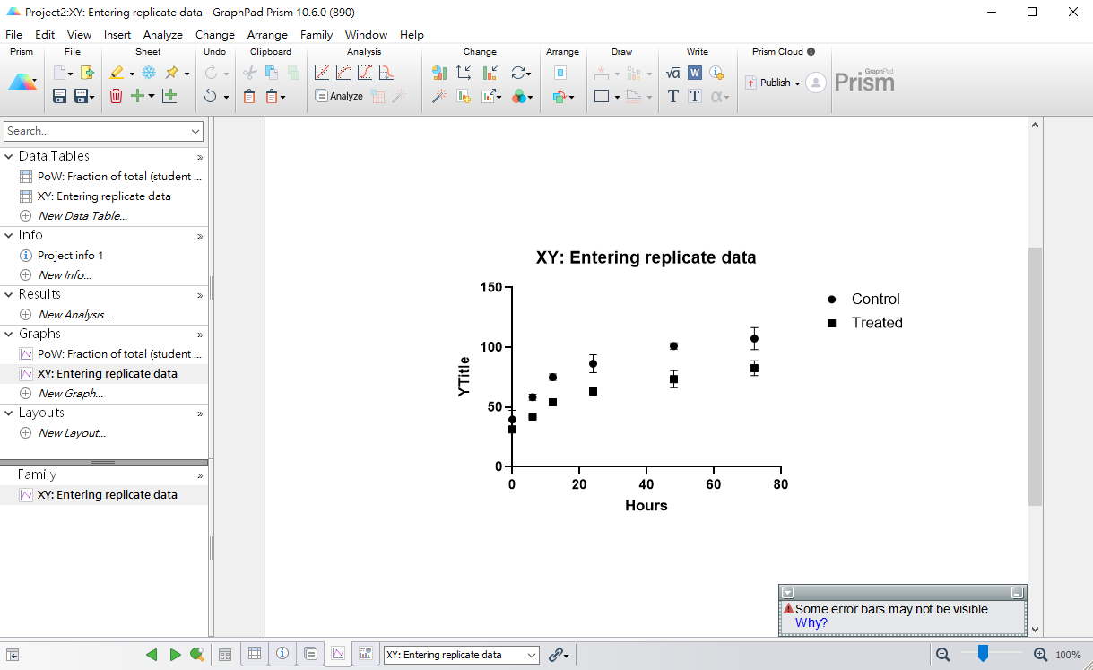The height and width of the screenshot is (670, 1093).
Task: Open the Analyze menu
Action: point(163,34)
